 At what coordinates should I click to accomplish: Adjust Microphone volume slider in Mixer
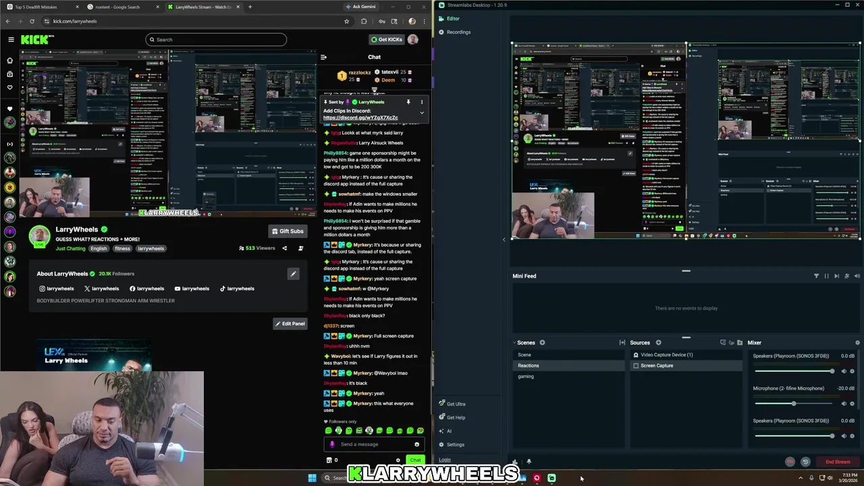point(794,404)
